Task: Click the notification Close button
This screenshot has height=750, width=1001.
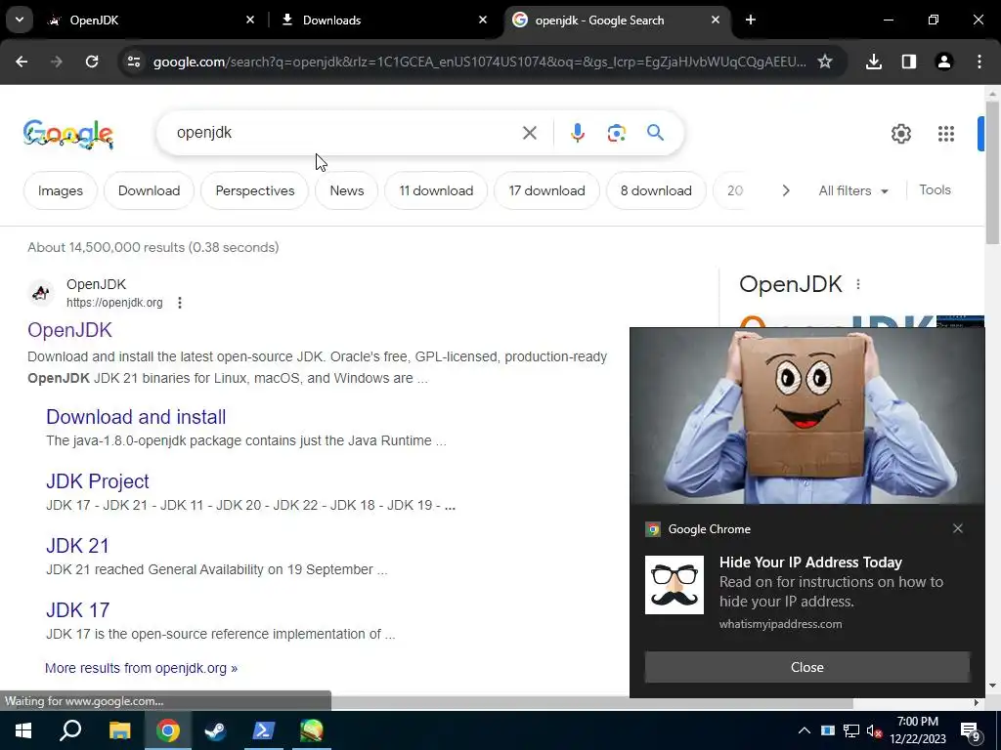Action: [x=806, y=667]
